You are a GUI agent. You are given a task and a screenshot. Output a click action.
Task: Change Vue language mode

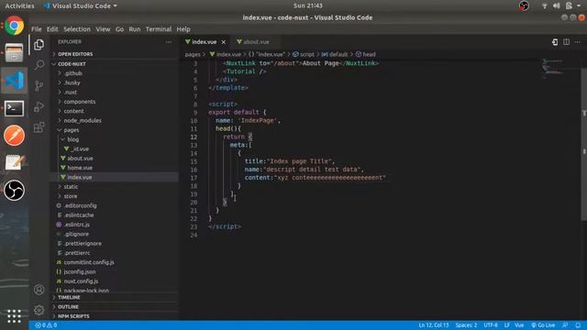click(519, 325)
